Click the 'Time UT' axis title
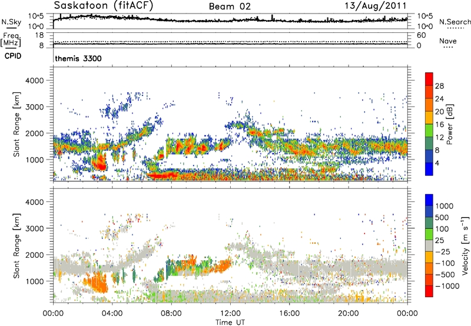The width and height of the screenshot is (471, 326). tap(230, 322)
